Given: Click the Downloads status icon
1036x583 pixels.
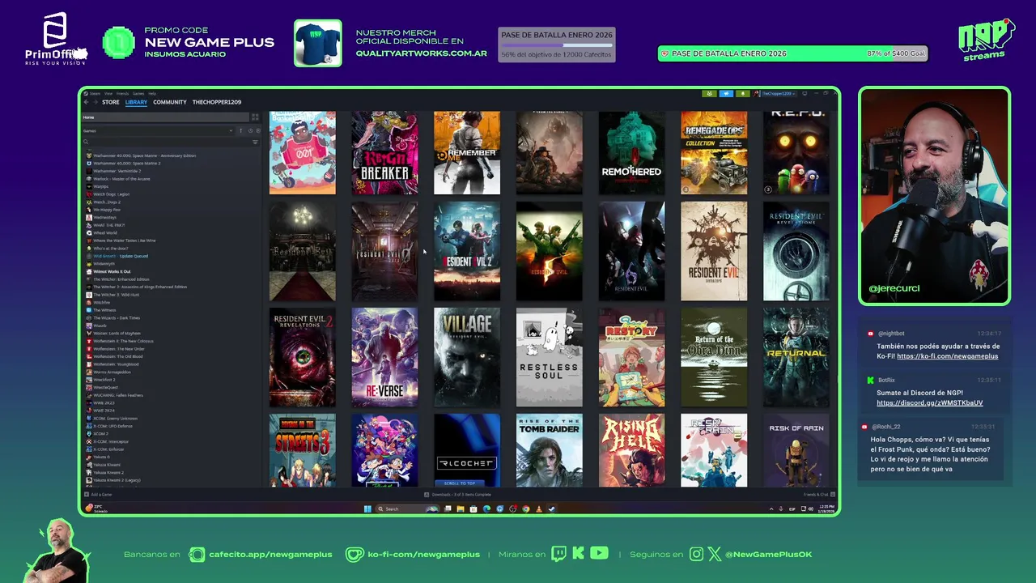Looking at the screenshot, I should [x=427, y=494].
